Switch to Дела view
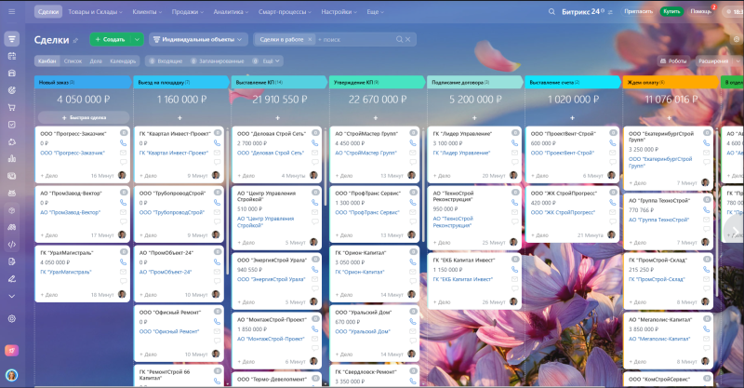The width and height of the screenshot is (744, 388). tap(96, 60)
